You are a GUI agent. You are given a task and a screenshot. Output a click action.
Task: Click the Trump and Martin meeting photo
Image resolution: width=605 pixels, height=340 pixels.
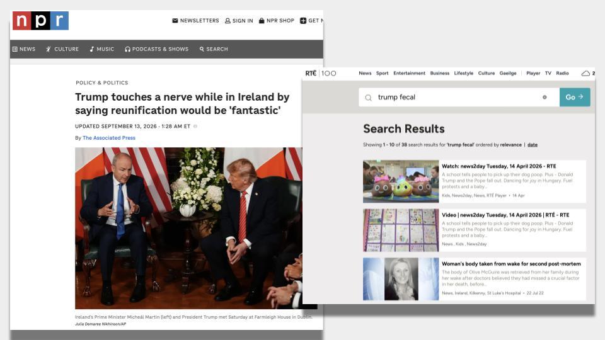[x=188, y=228]
